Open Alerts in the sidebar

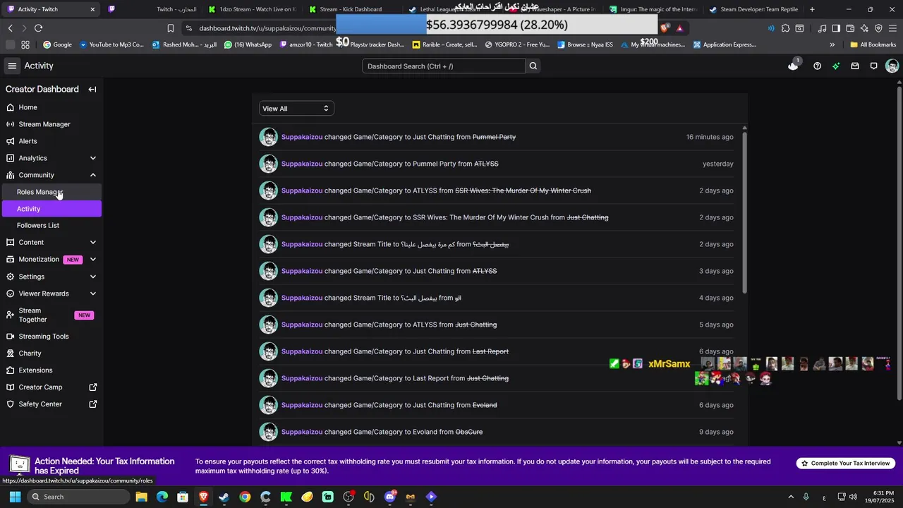tap(51, 141)
